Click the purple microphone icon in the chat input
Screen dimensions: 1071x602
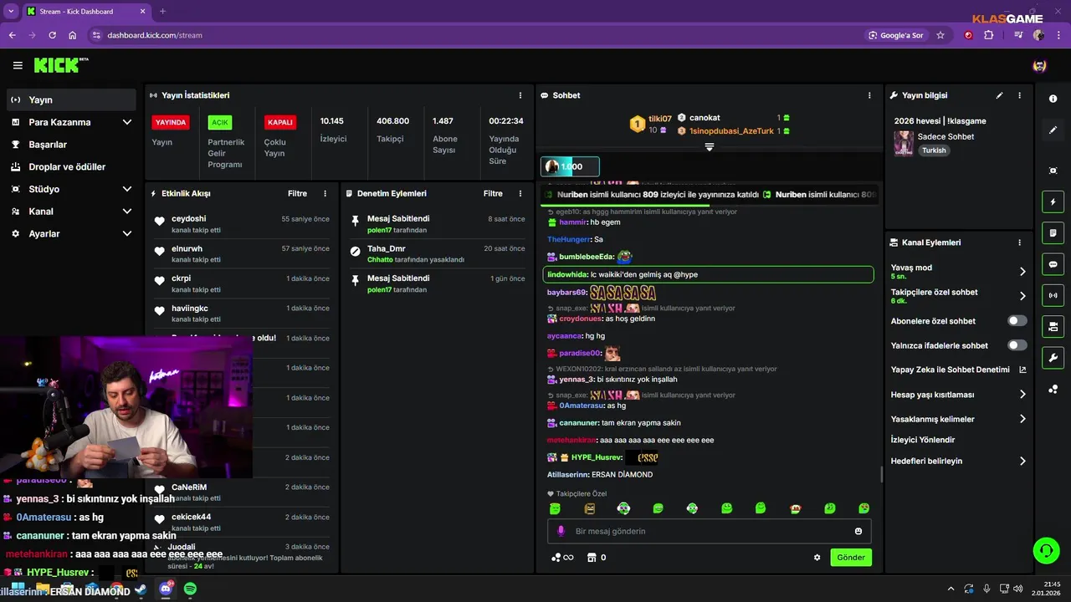561,531
